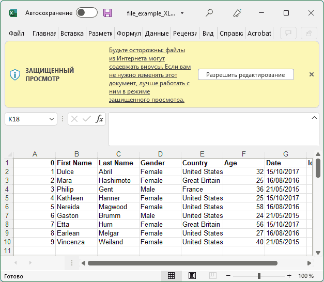Click the cell containing Magwood
Image resolution: width=324 pixels, height=282 pixels.
(118, 207)
